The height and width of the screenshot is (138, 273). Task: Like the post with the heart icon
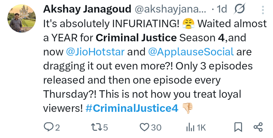[145, 127]
